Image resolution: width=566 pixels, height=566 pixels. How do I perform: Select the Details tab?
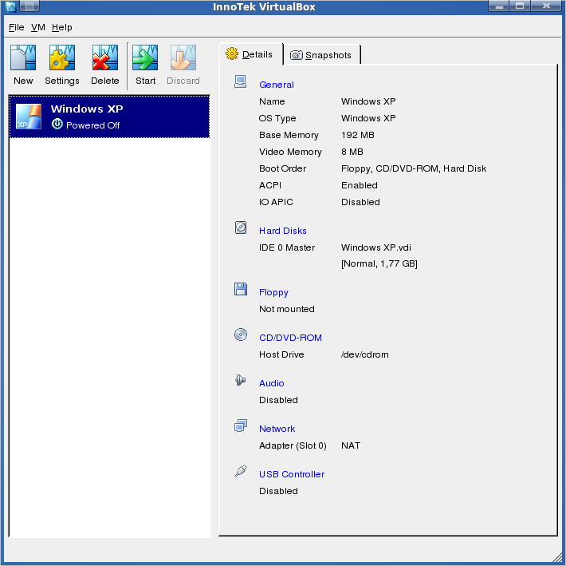[x=250, y=54]
